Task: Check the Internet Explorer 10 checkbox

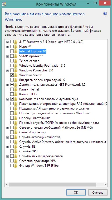Action: click(12, 51)
